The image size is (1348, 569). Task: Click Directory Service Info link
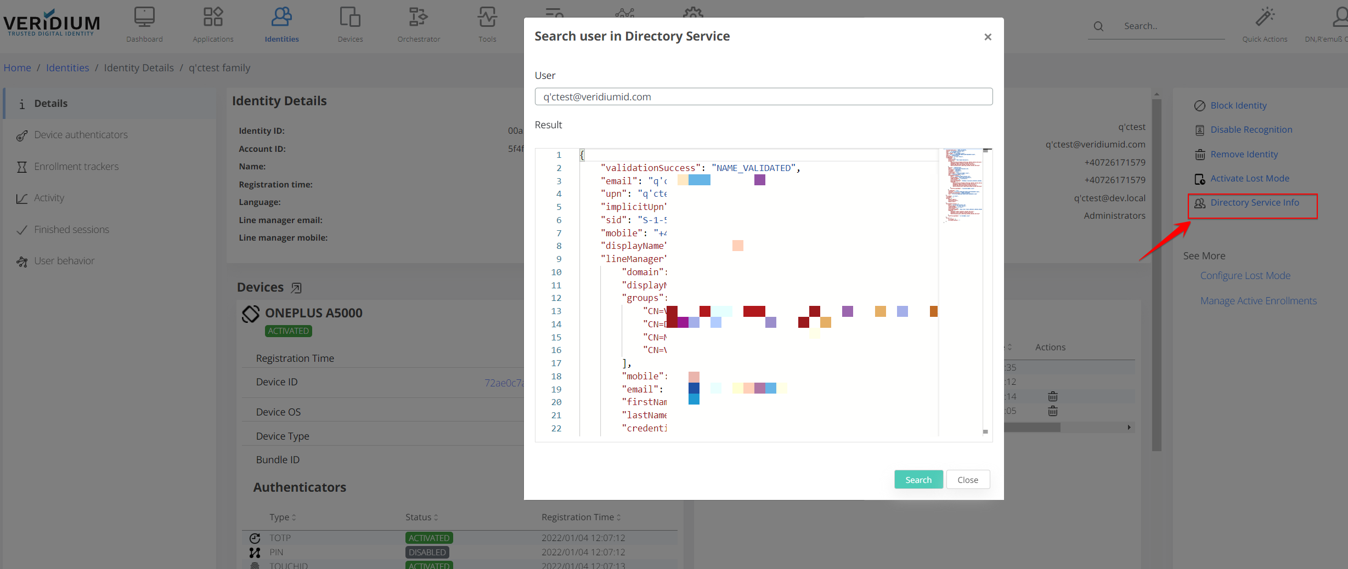(x=1254, y=203)
